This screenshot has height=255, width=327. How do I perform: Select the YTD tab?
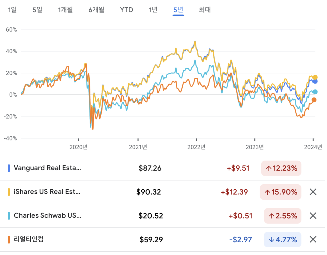tap(126, 10)
